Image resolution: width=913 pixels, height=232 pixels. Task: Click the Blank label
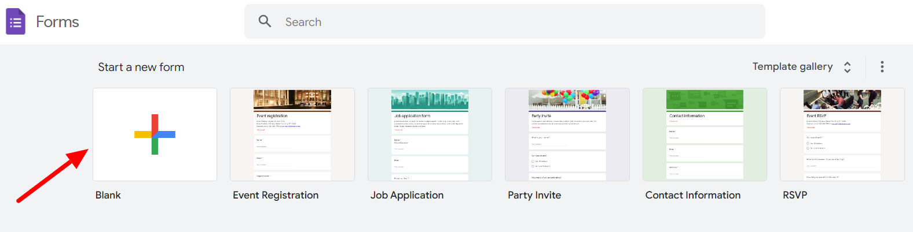pyautogui.click(x=108, y=195)
